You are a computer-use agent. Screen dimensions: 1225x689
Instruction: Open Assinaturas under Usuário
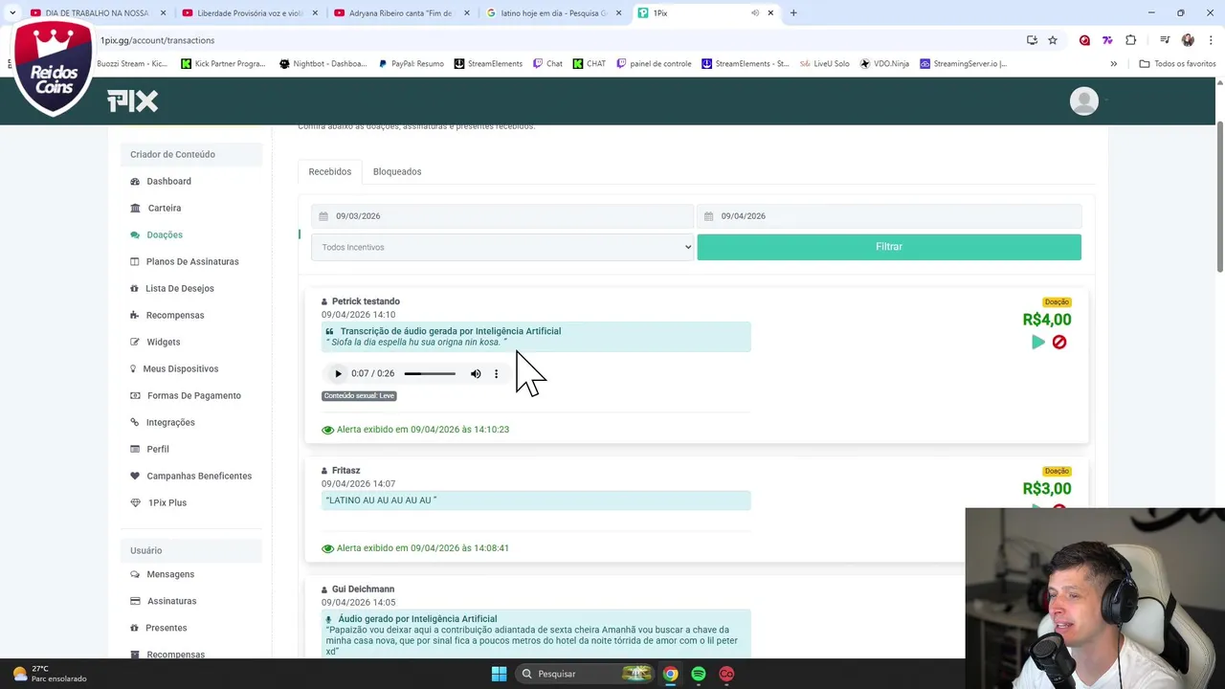171,601
